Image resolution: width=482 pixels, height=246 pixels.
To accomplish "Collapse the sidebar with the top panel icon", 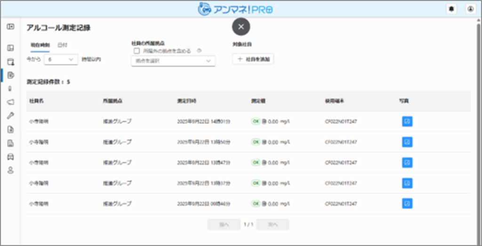I will pos(10,27).
